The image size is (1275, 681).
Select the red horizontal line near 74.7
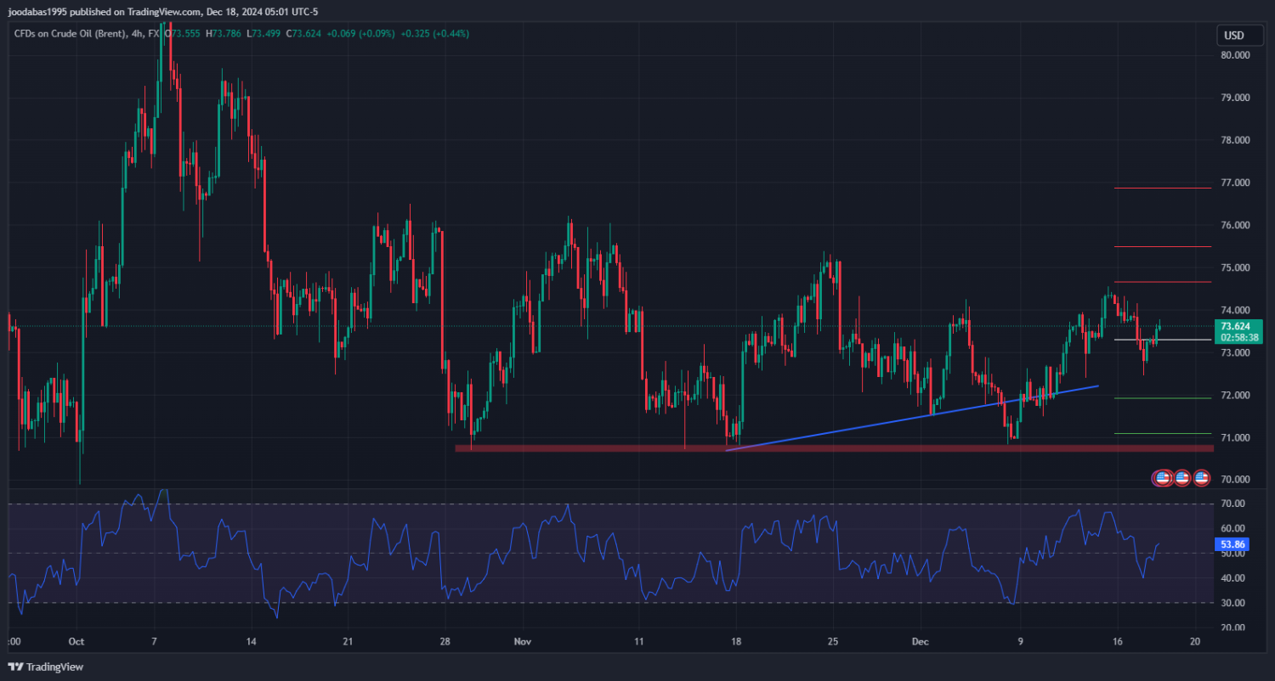click(1163, 282)
